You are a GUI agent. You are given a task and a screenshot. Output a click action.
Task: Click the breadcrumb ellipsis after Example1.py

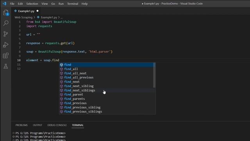[62, 17]
